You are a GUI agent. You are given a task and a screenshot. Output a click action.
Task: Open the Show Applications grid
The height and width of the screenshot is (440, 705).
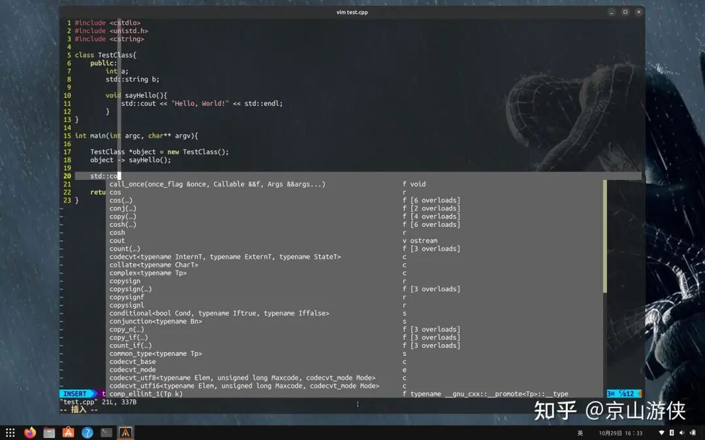click(10, 433)
